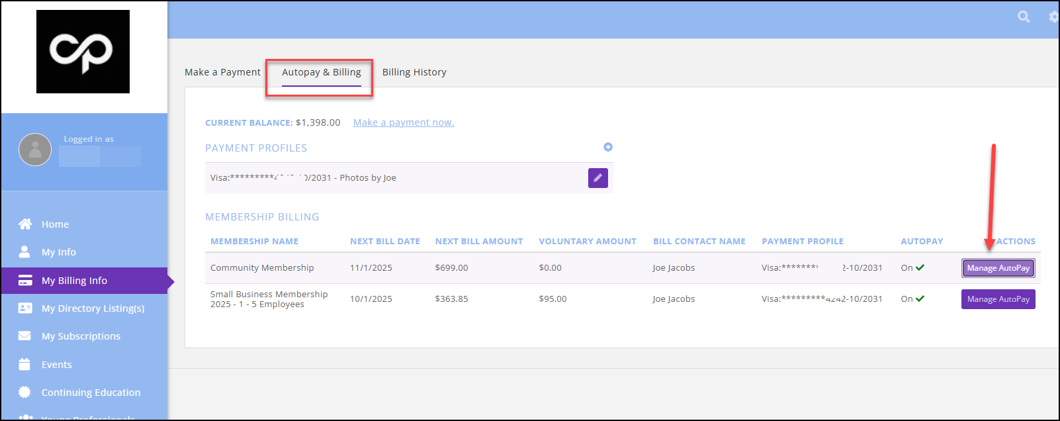Image resolution: width=1060 pixels, height=421 pixels.
Task: Open the Billing History tab
Action: [x=414, y=72]
